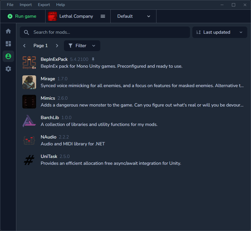This screenshot has width=251, height=231.
Task: Click the BarchLib purple triangle logo
Action: [x=29, y=121]
